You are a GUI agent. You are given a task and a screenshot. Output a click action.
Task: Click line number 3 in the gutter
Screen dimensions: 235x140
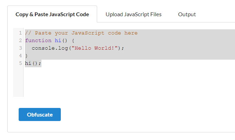coord(20,48)
